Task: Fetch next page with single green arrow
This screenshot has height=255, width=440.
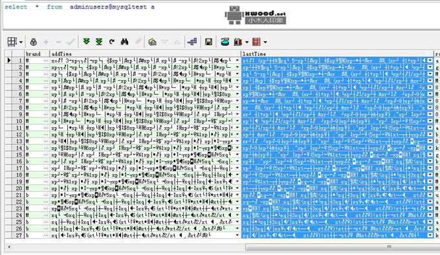Action: [87, 42]
